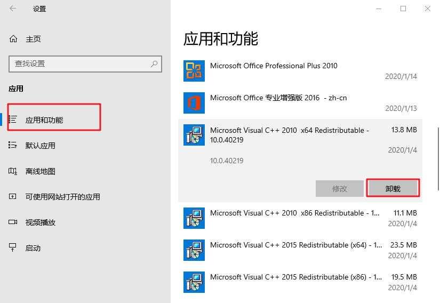Click the Visual C++ 2010 x86 installer icon
The width and height of the screenshot is (440, 303).
[x=194, y=218]
